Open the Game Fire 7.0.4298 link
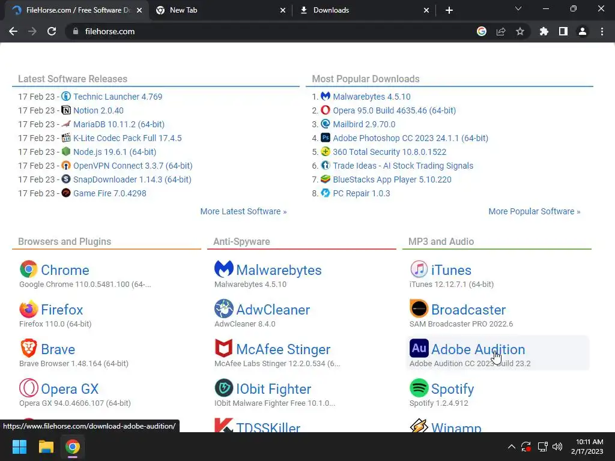615x461 pixels. pyautogui.click(x=110, y=193)
